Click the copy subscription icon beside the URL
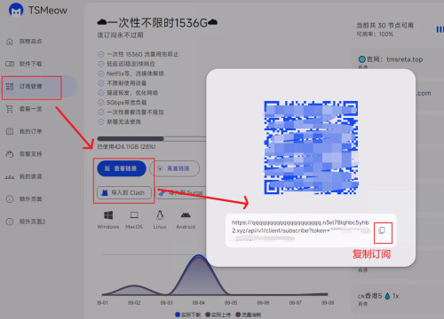The height and width of the screenshot is (319, 444). [382, 230]
